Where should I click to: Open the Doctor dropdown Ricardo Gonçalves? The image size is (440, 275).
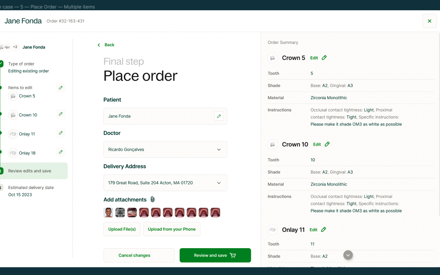[165, 149]
